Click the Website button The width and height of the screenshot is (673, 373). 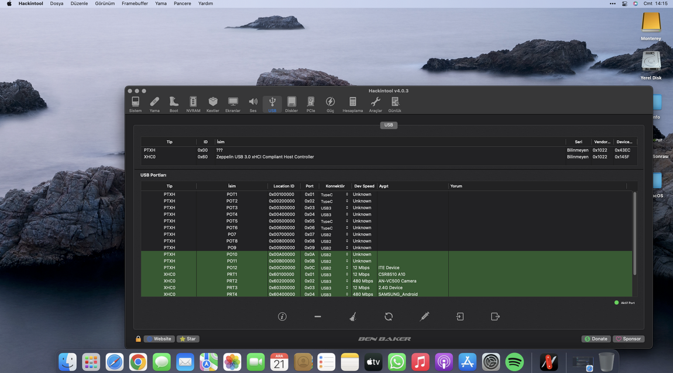pyautogui.click(x=159, y=339)
